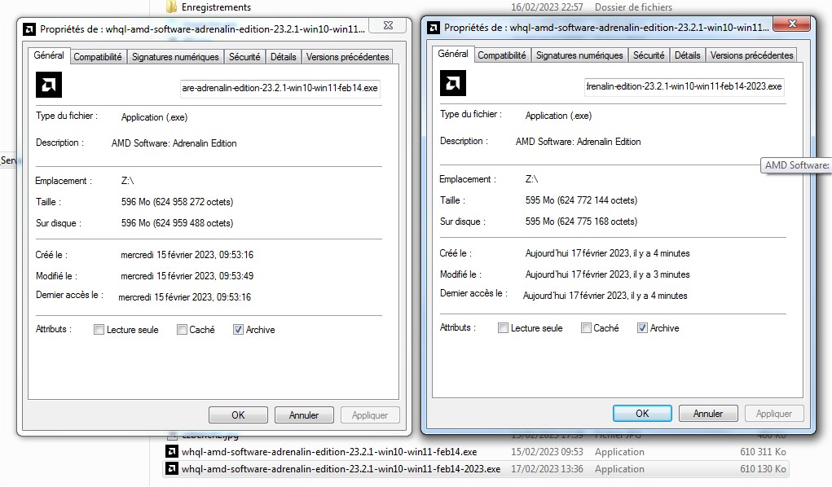Viewport: 832px width, 487px height.
Task: Click AMD file icon in right Properties dialog
Action: [453, 83]
